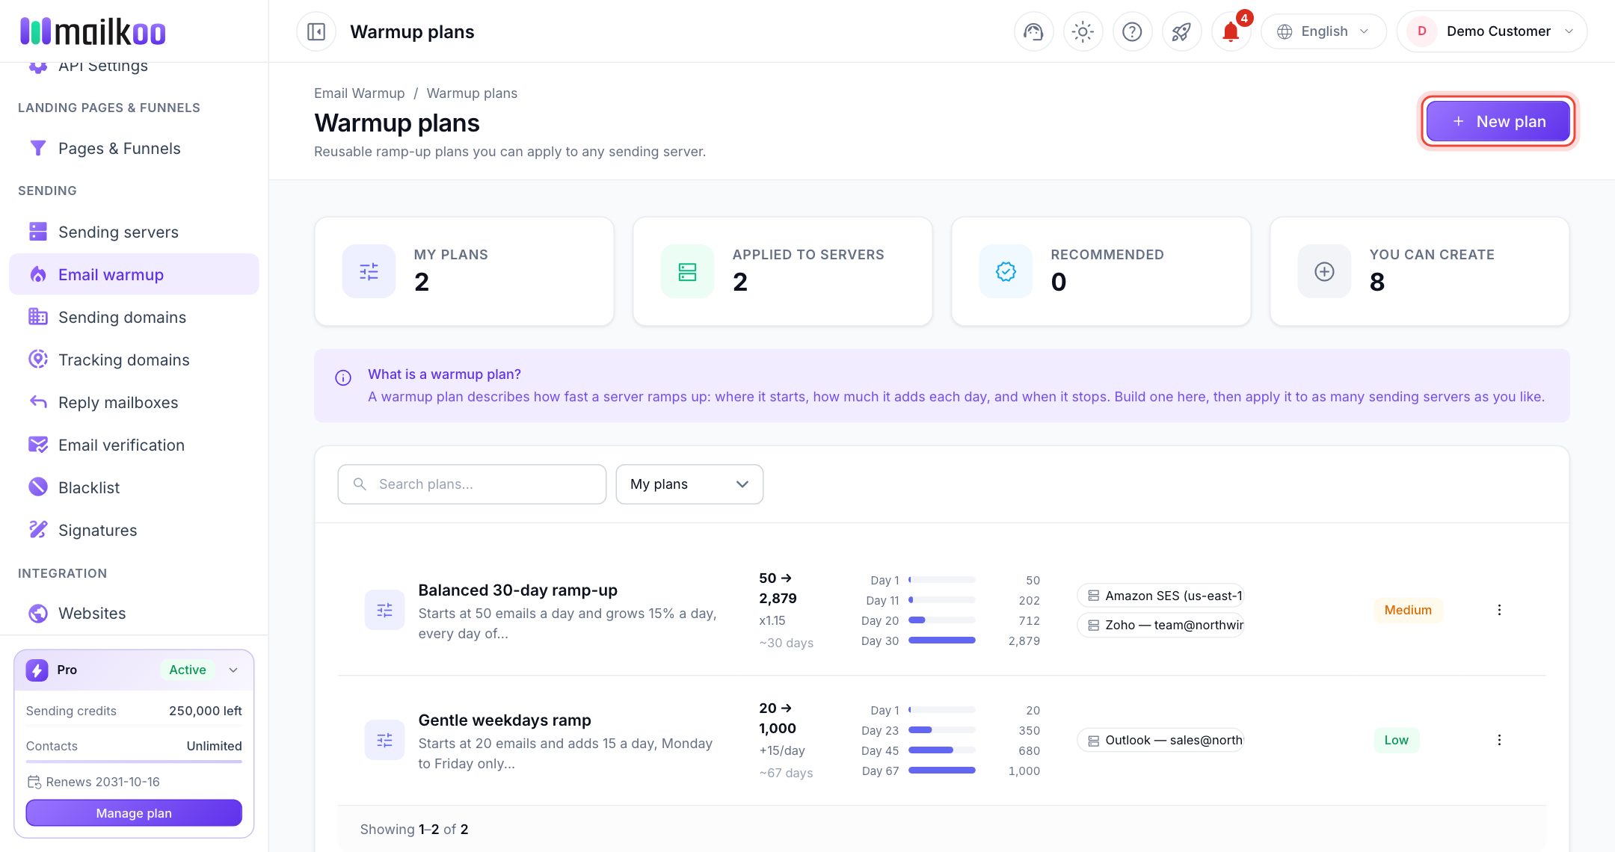Image resolution: width=1615 pixels, height=852 pixels.
Task: Click the New plan button
Action: [1498, 121]
